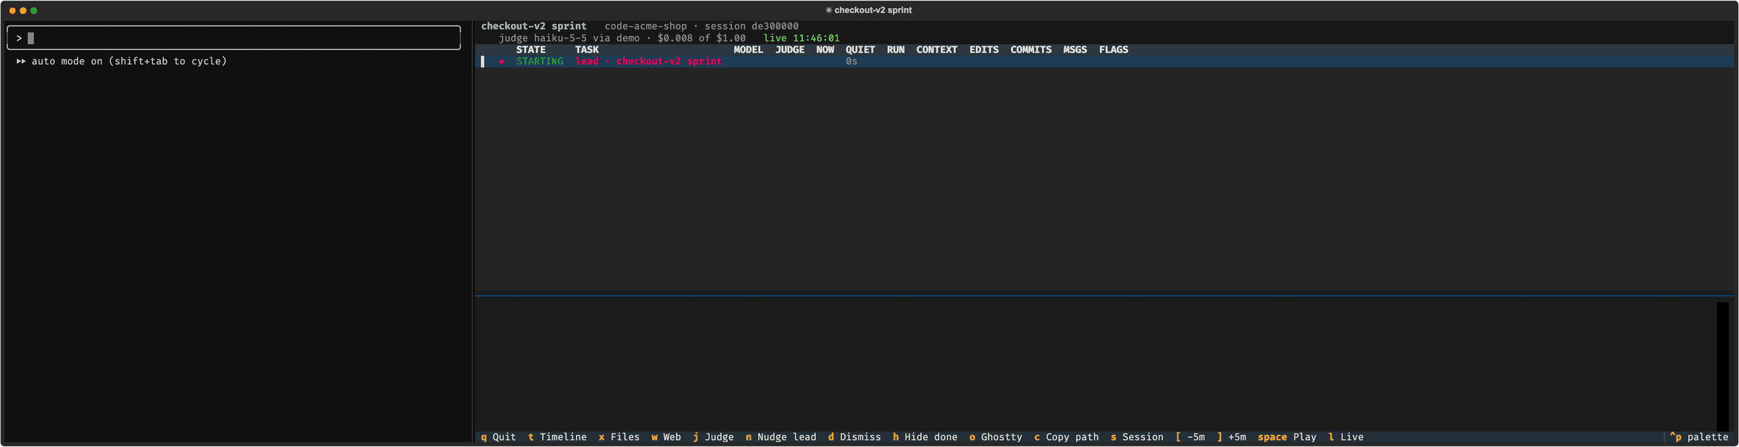Click the Session shortcut
The image size is (1739, 447).
(1137, 437)
